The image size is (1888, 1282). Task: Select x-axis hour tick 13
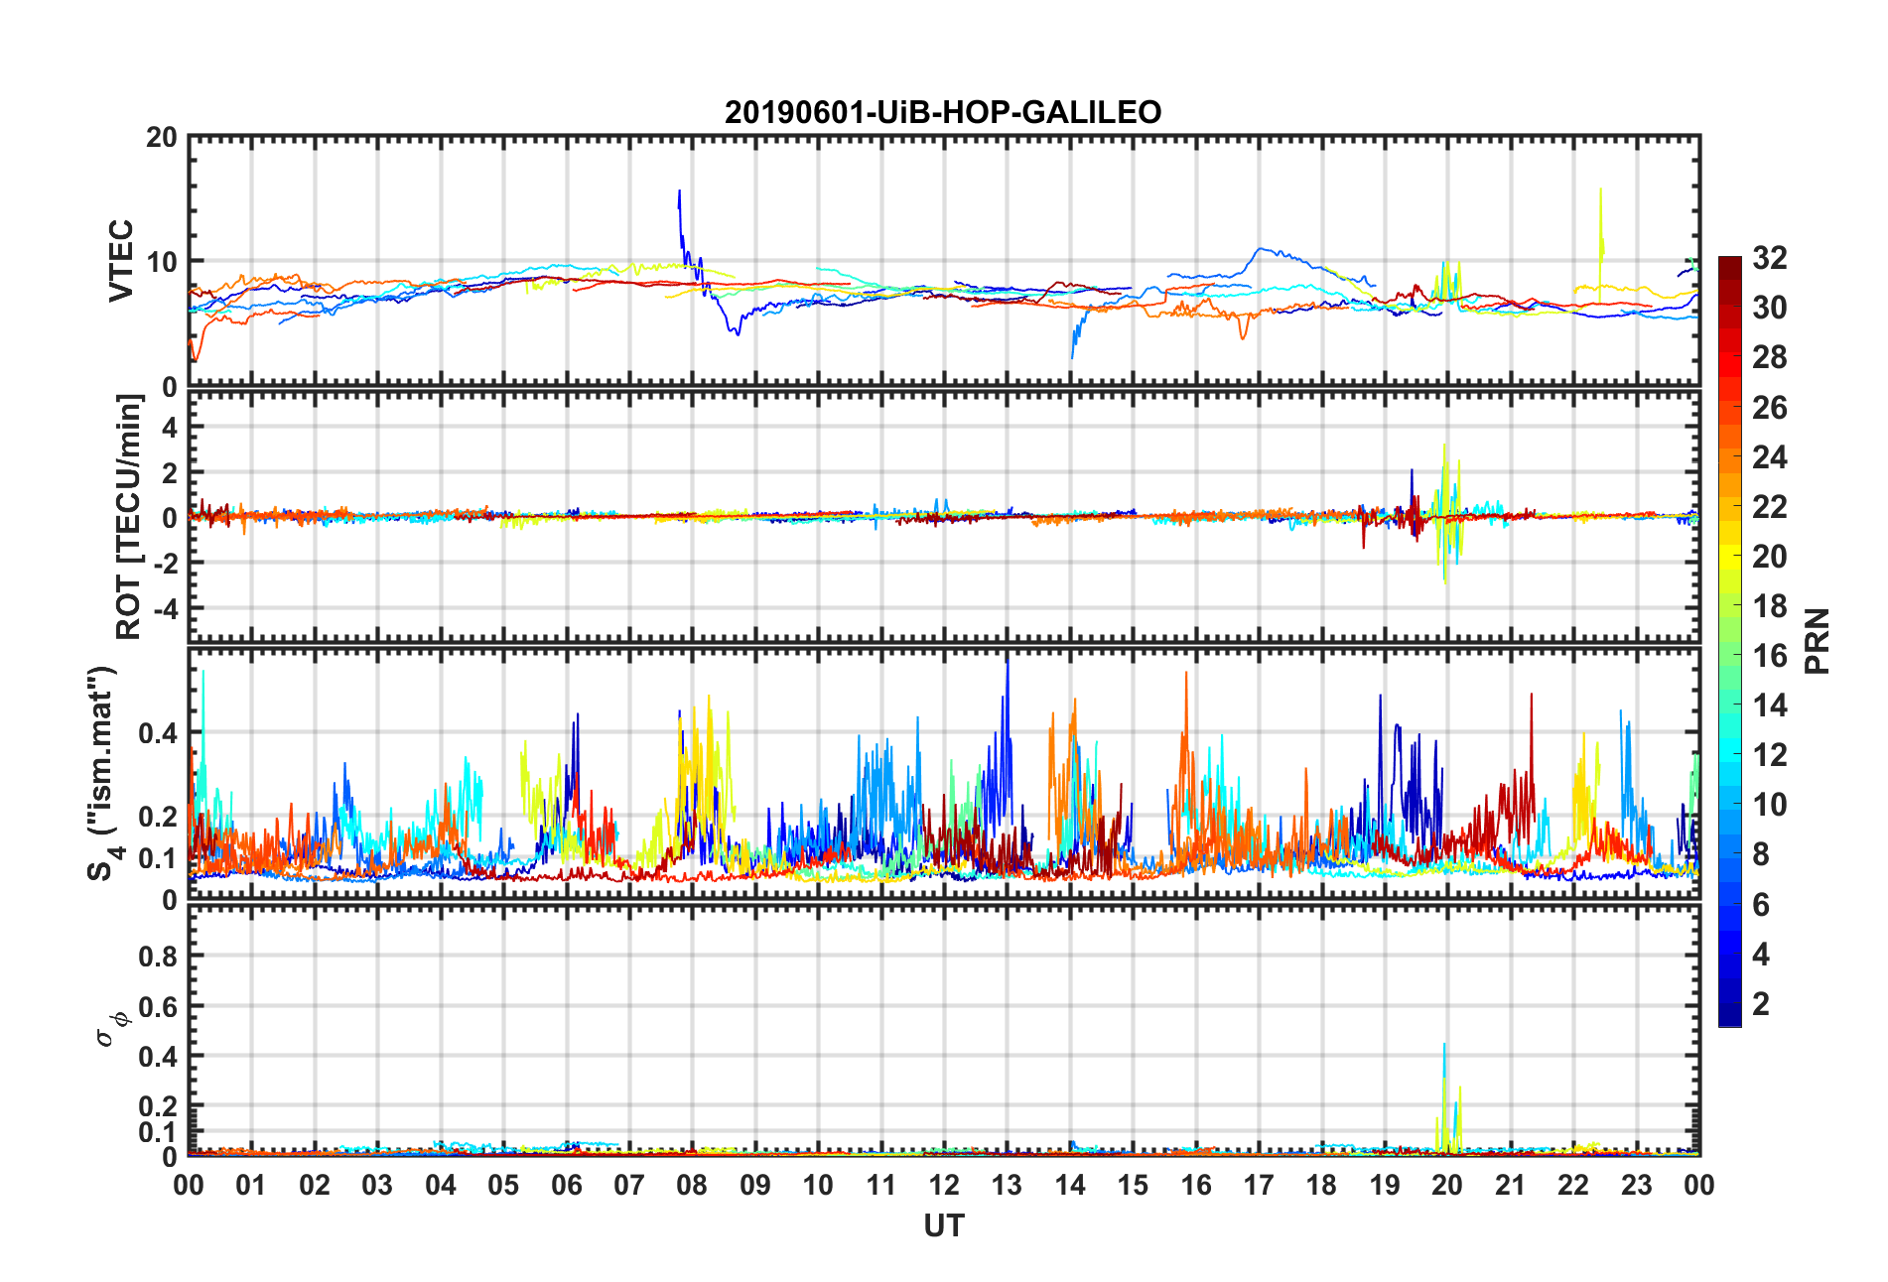pos(1007,1185)
